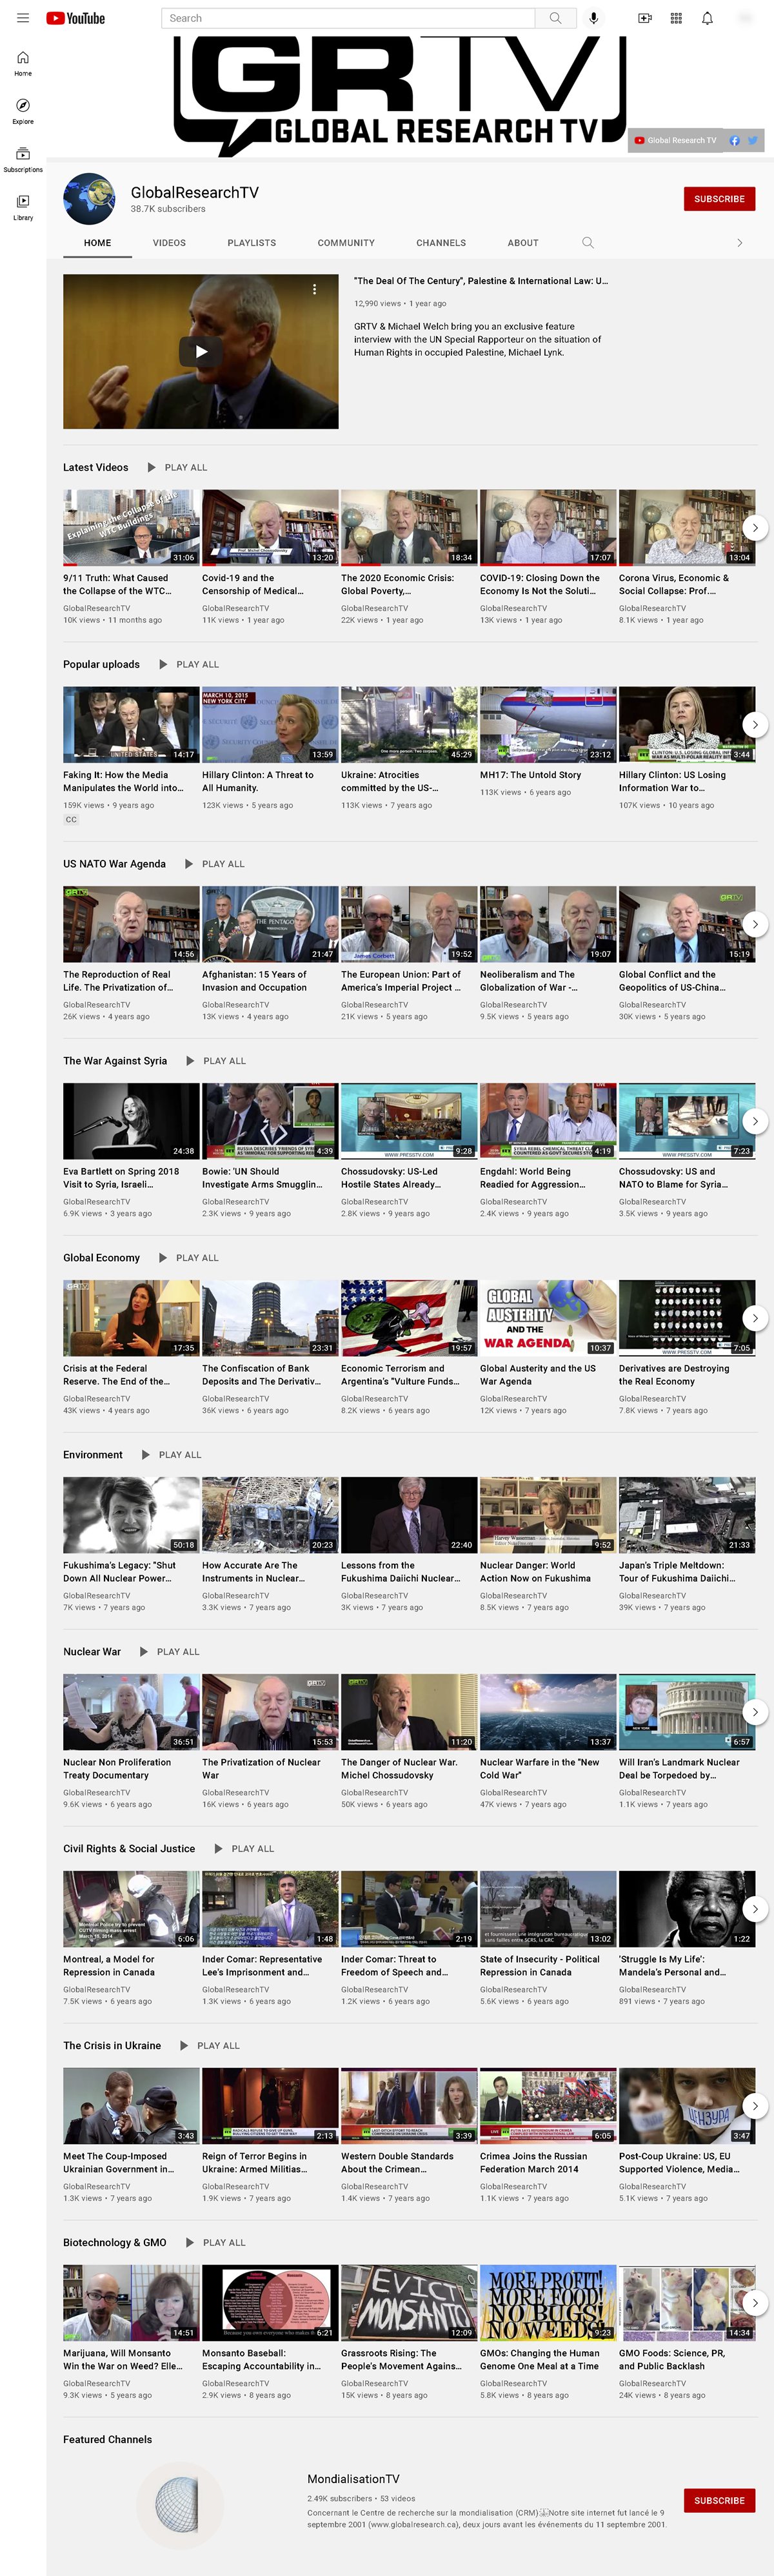Activate voice search microphone

coord(593,18)
